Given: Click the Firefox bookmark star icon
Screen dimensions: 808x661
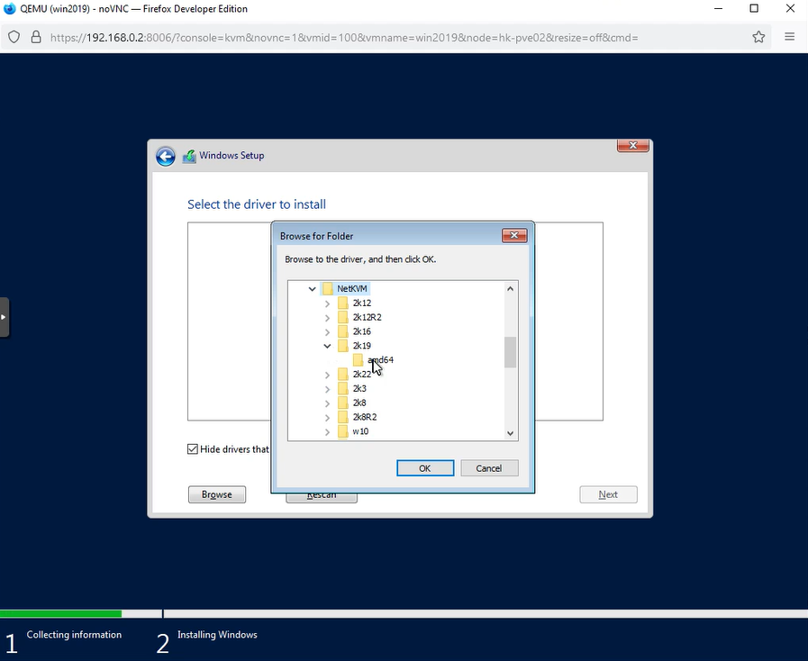Looking at the screenshot, I should tap(758, 37).
